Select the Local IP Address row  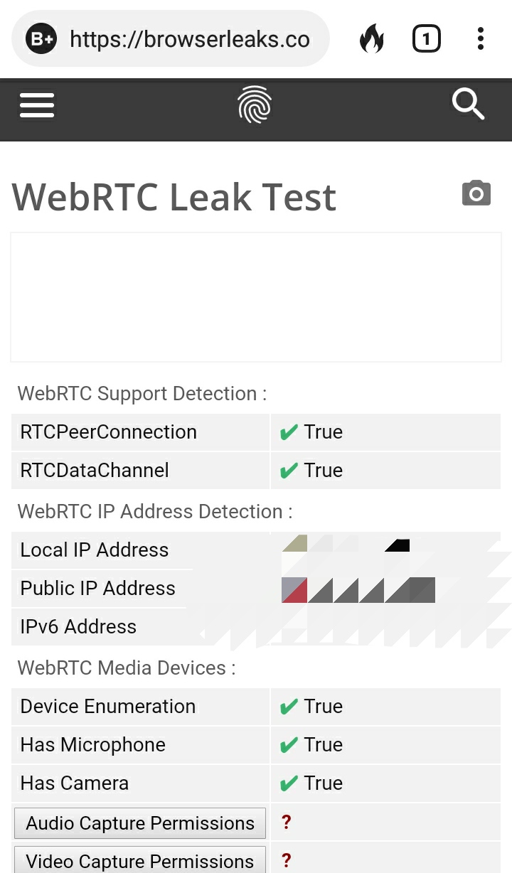95,550
